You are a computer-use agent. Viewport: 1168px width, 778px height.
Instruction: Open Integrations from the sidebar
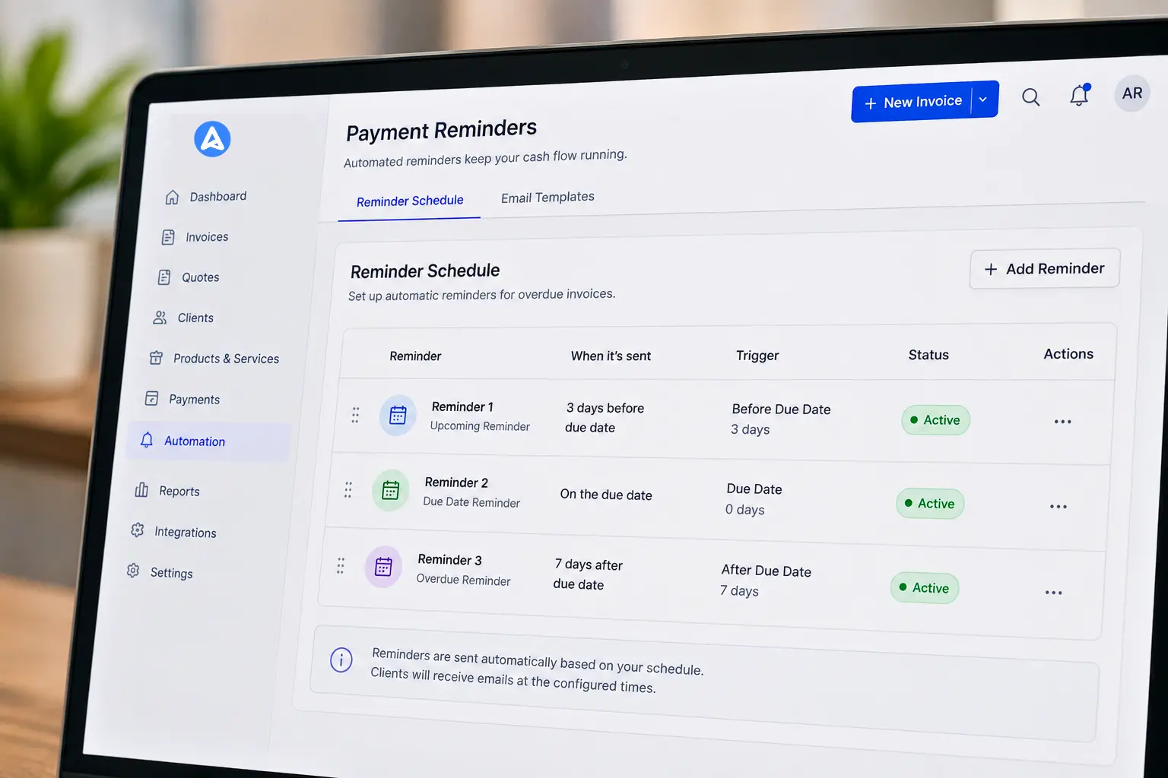(x=185, y=533)
